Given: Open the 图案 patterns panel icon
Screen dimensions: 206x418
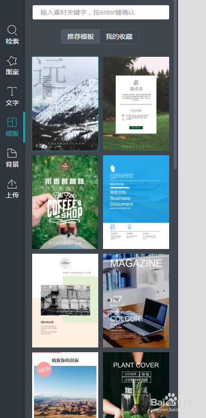Looking at the screenshot, I should pyautogui.click(x=12, y=61).
